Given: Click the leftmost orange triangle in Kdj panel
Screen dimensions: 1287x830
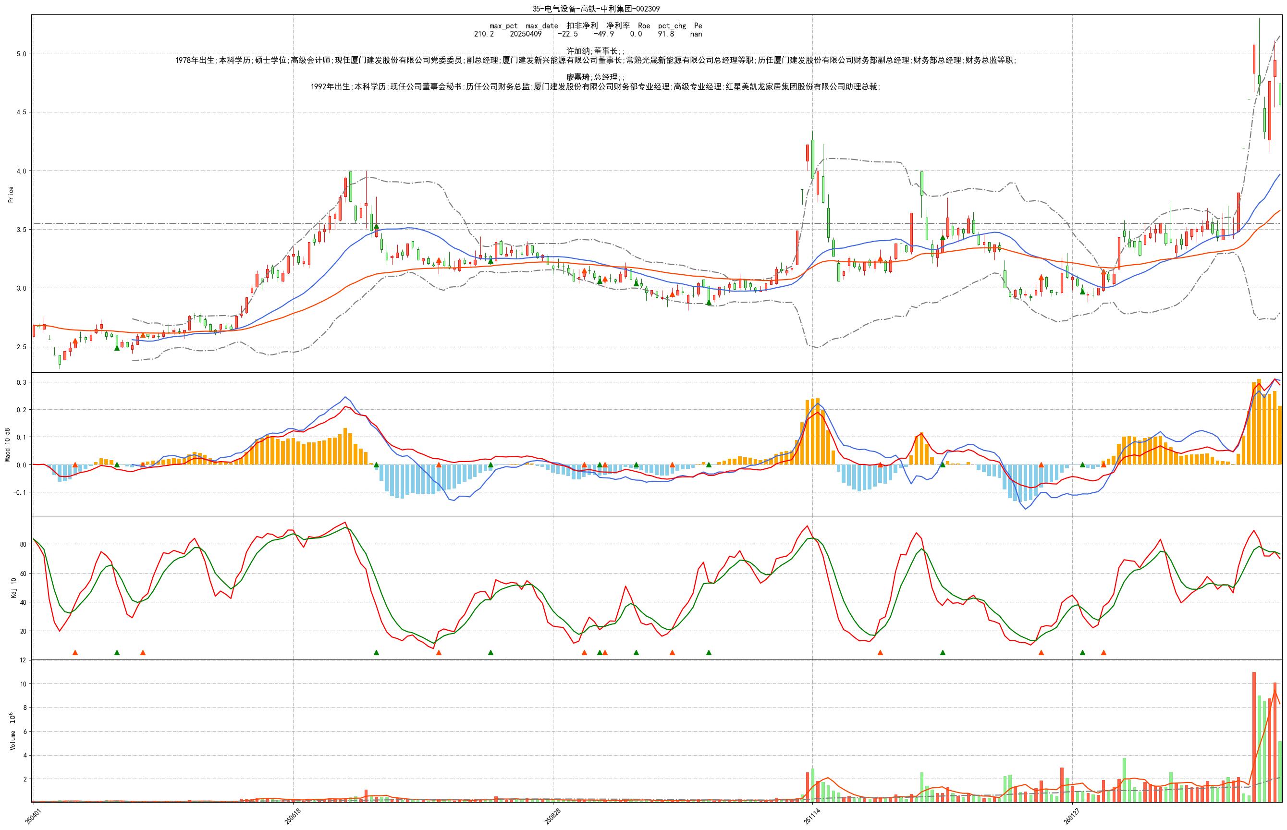Looking at the screenshot, I should [x=75, y=653].
